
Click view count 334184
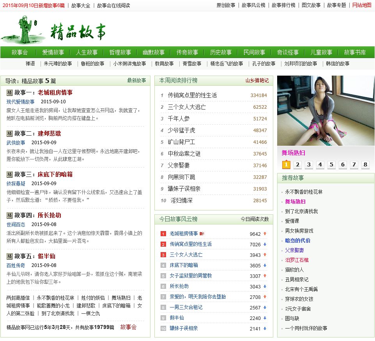coord(258,95)
